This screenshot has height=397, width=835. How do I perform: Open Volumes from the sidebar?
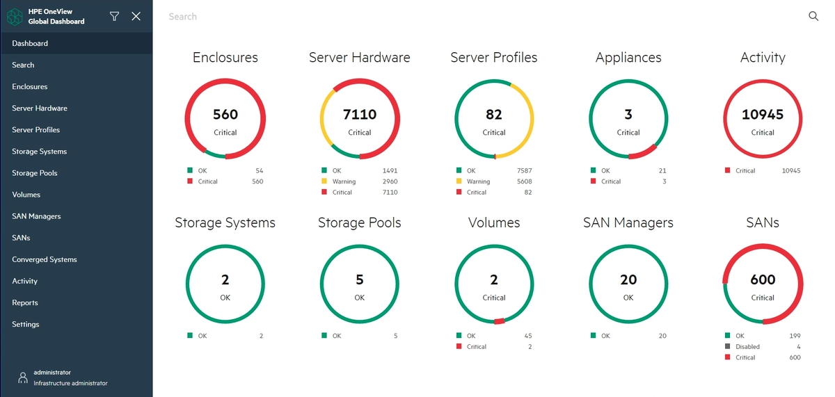tap(77, 195)
